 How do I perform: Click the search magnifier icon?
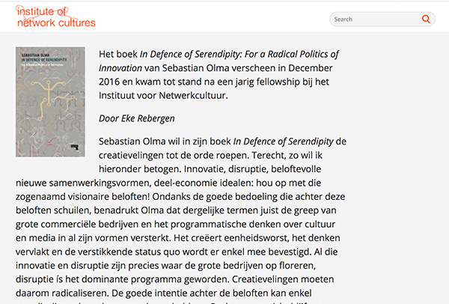click(426, 19)
